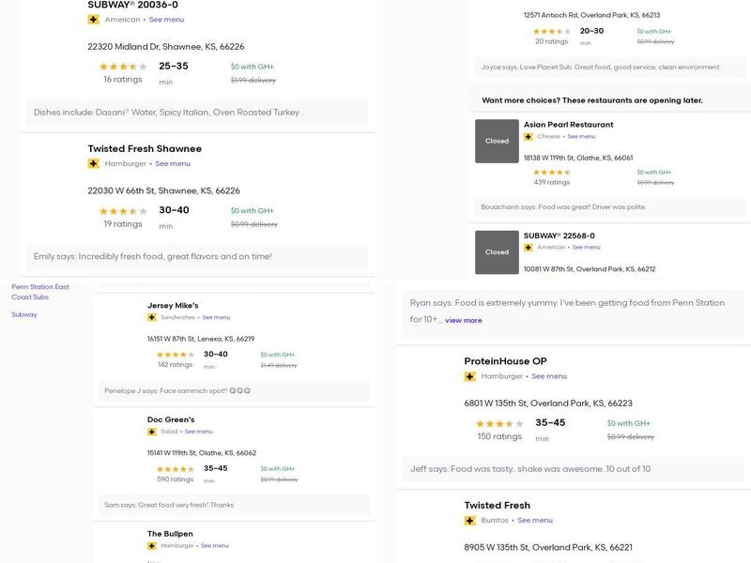This screenshot has height=563, width=751.
Task: Click the Closed thumbnail for SUBWAY 22568-0
Action: pos(497,251)
